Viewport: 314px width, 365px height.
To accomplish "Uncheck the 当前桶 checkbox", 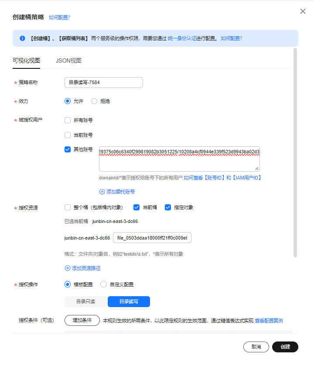I will click(x=137, y=207).
